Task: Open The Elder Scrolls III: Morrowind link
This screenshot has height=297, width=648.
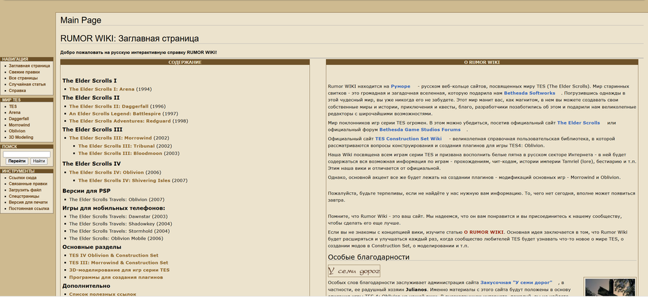Action: (110, 138)
